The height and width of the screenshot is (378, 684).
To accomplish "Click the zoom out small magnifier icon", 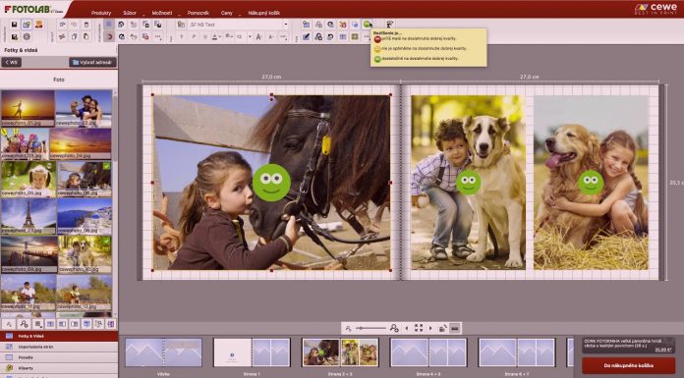I will tap(348, 328).
